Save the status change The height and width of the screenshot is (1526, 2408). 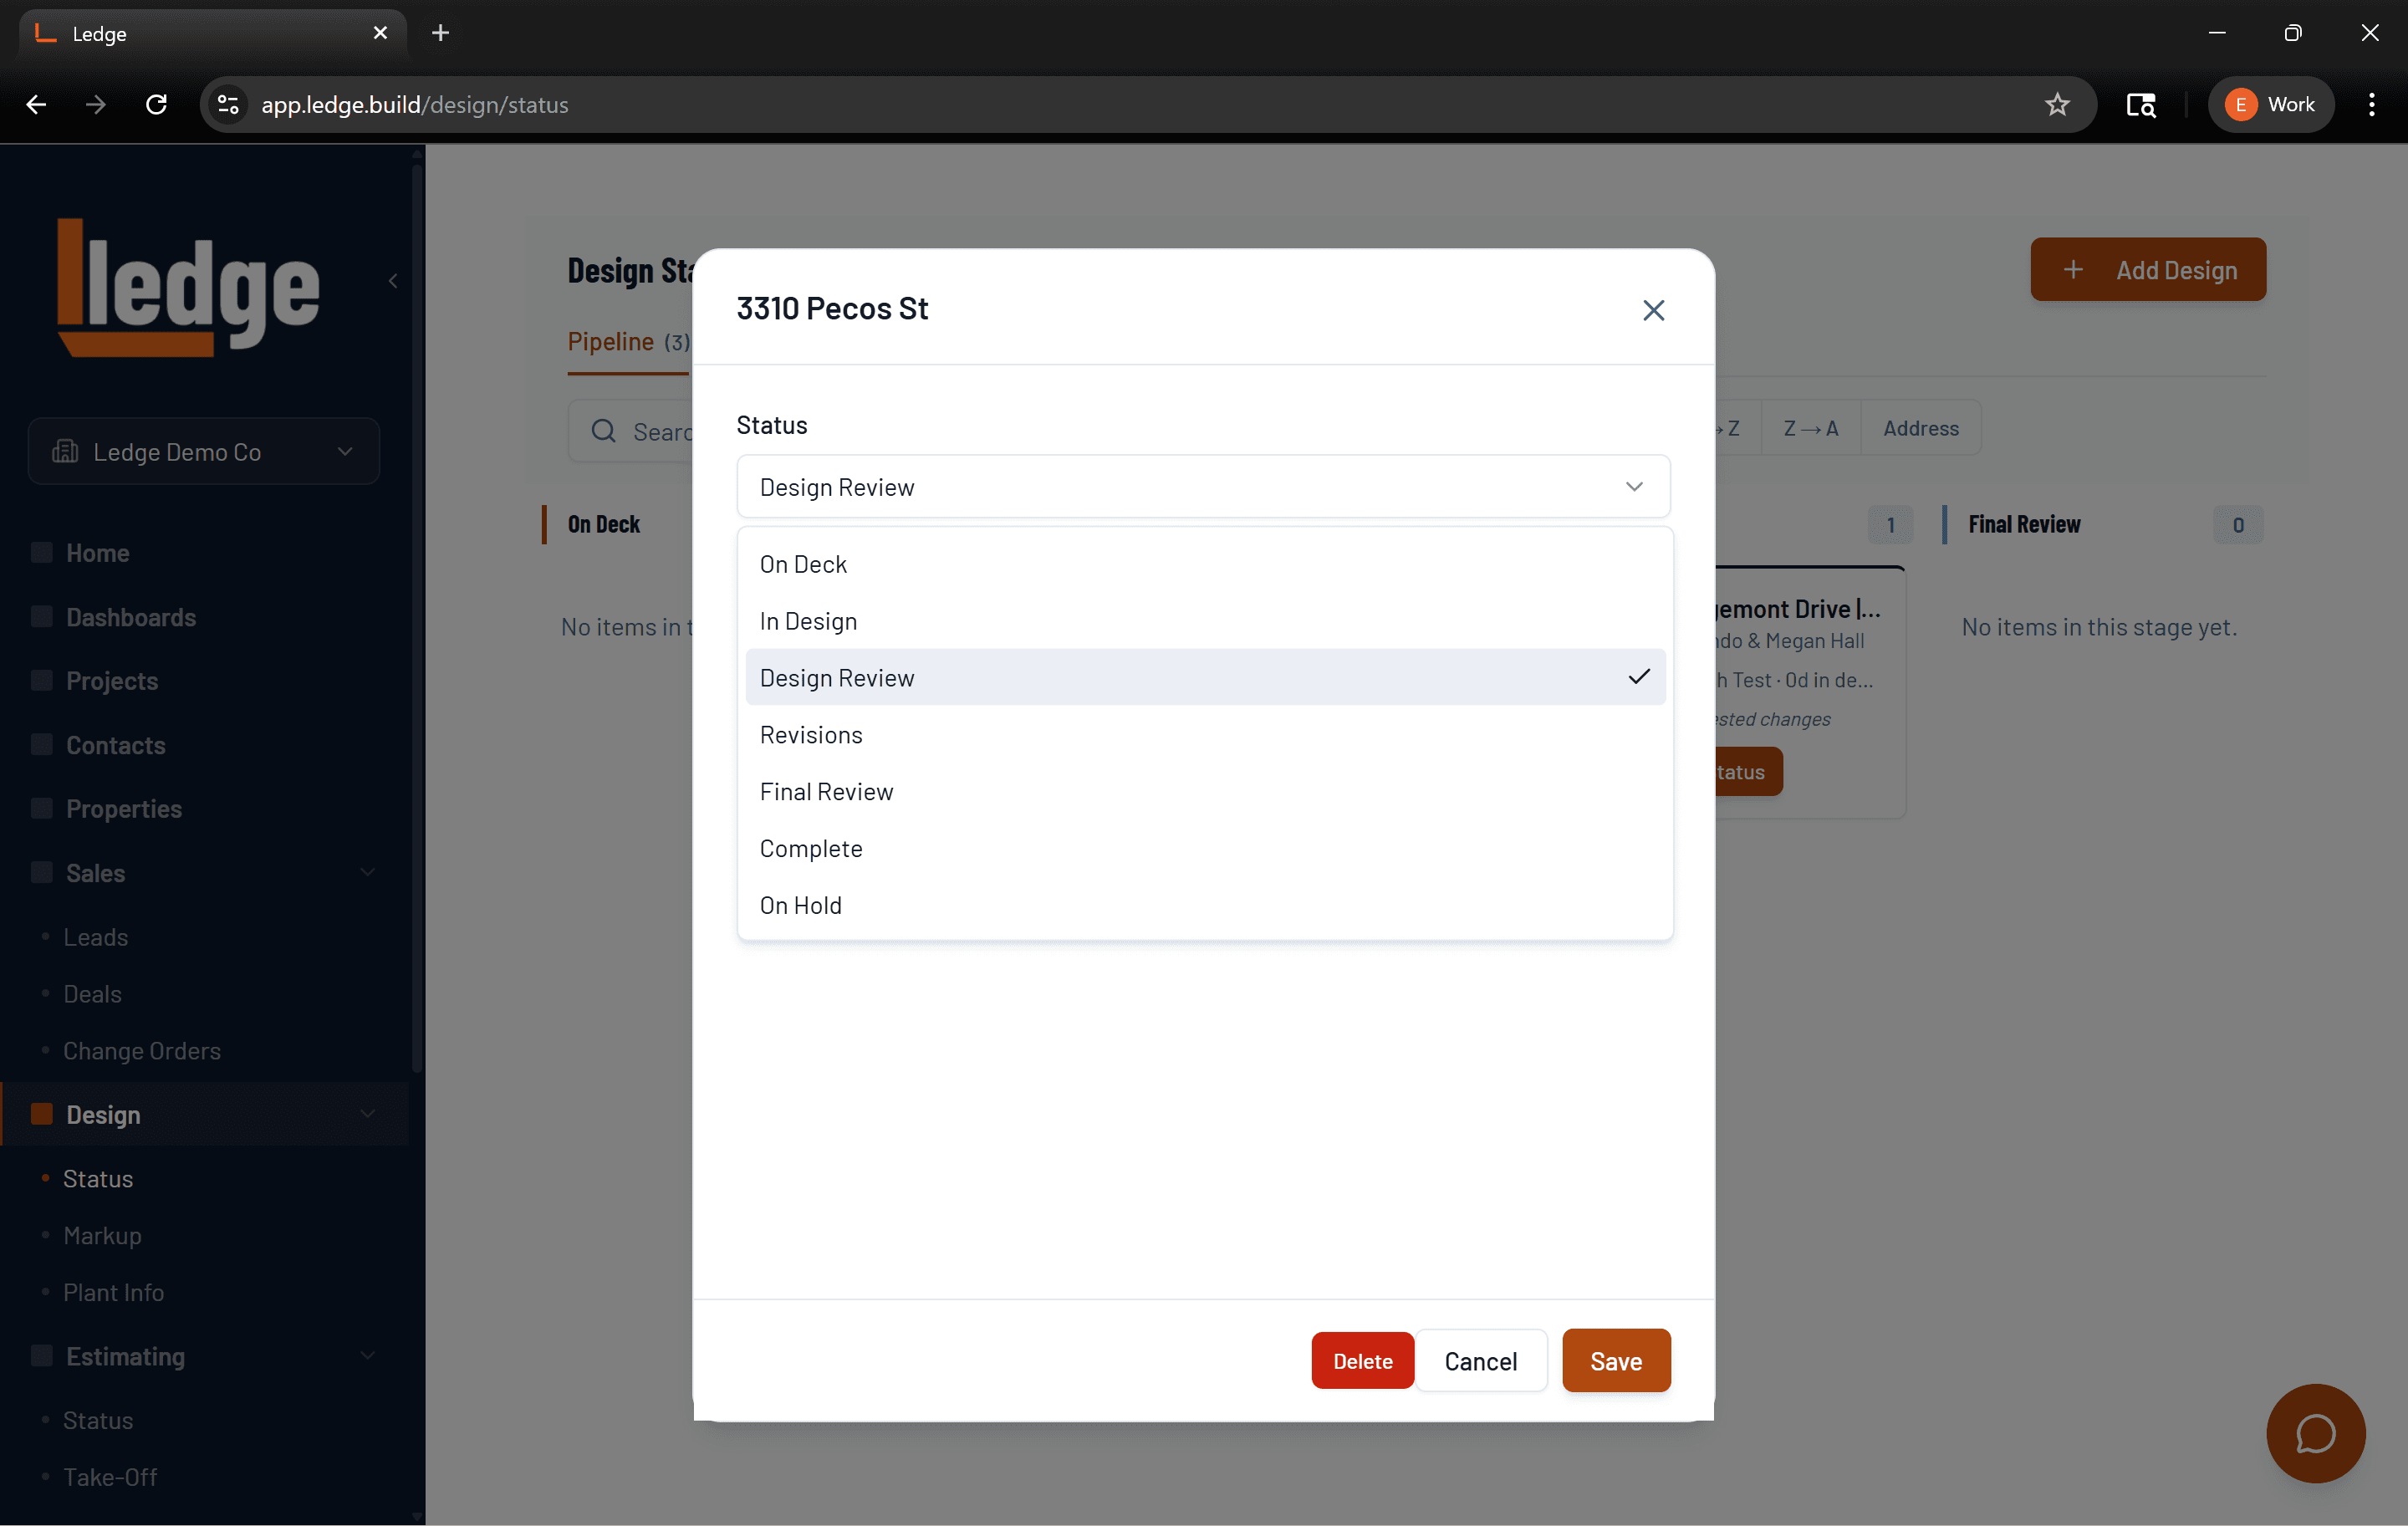(x=1616, y=1361)
